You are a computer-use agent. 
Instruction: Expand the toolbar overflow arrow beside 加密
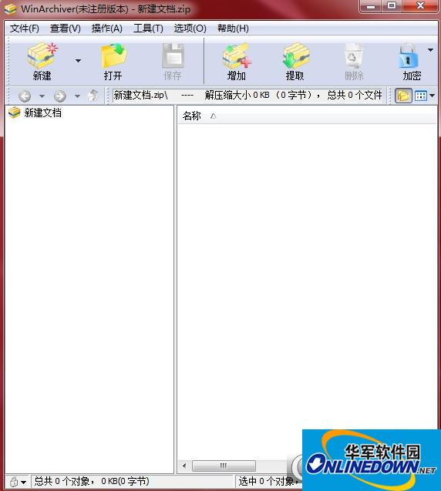431,50
